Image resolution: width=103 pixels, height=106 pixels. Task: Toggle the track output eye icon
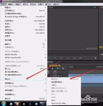pyautogui.click(x=61, y=76)
